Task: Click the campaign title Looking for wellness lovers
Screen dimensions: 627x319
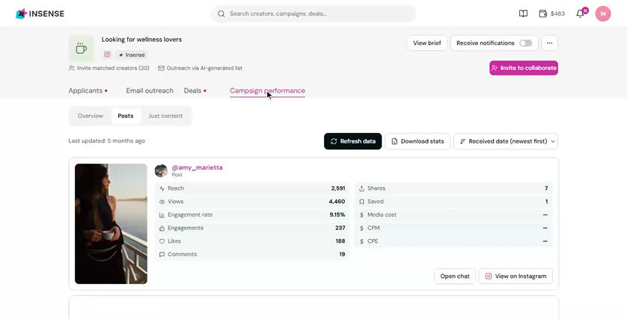Action: 141,40
